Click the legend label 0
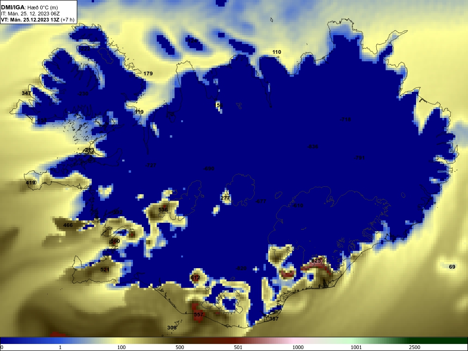 (2, 347)
